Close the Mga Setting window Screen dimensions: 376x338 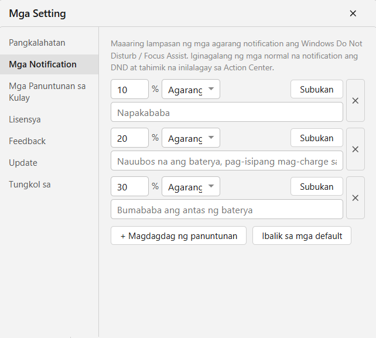(353, 13)
